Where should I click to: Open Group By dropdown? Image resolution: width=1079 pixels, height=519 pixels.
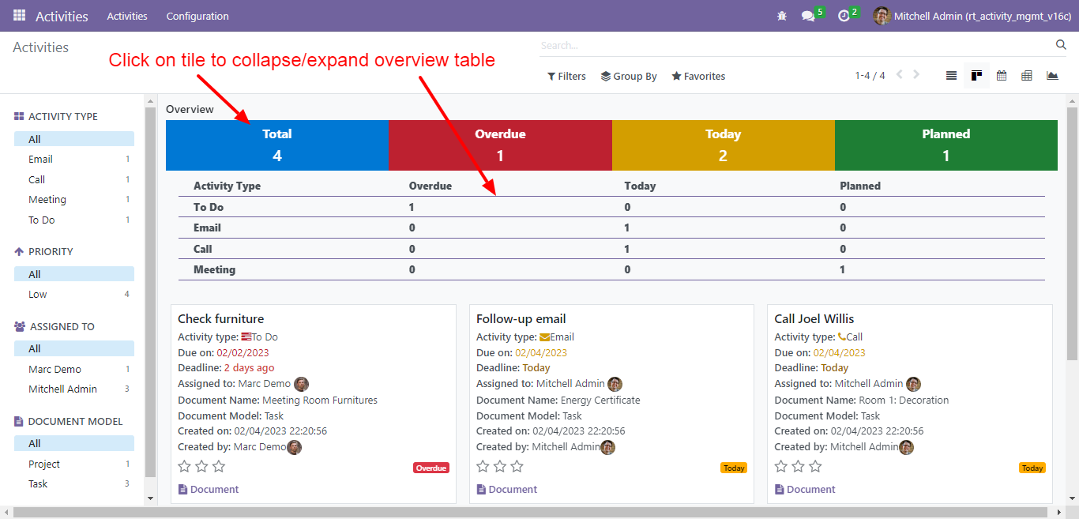tap(629, 76)
